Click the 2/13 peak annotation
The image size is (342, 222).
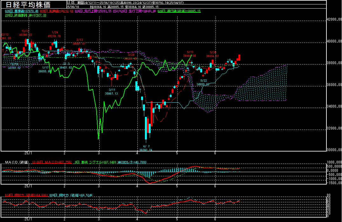(x=79, y=42)
